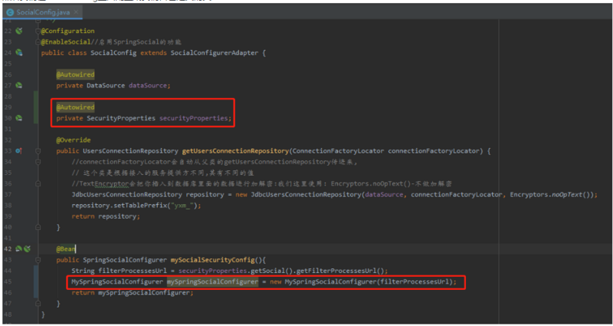Click line number 28 in the gutter
613x326 pixels.
click(x=8, y=97)
